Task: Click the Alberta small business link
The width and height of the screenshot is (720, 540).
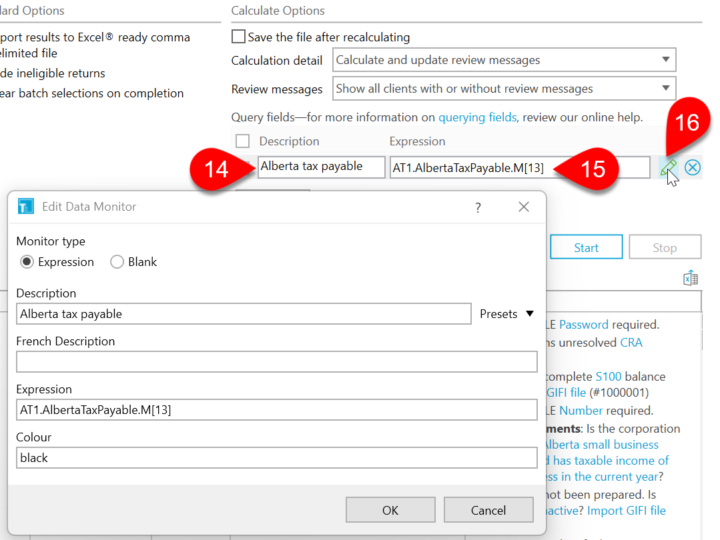Action: pyautogui.click(x=601, y=444)
